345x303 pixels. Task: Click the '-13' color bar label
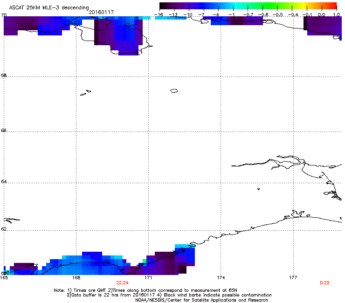pyautogui.click(x=173, y=15)
